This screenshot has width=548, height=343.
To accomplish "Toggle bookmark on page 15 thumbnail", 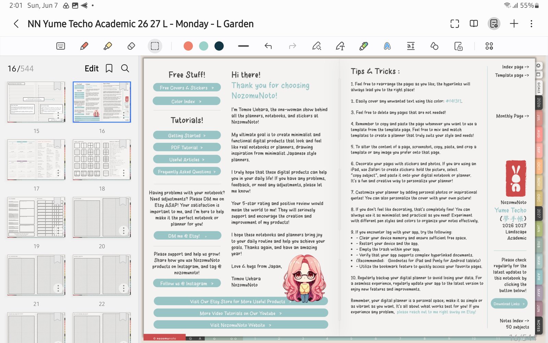I will 57,86.
